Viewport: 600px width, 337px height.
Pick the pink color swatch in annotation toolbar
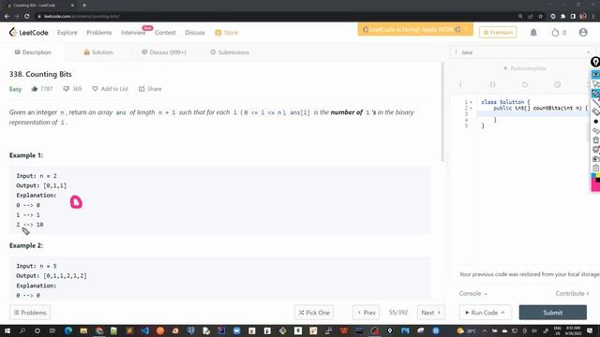click(x=596, y=186)
